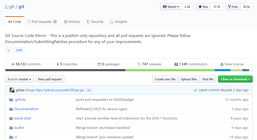Expand the commit message ellipsis button

(89, 90)
